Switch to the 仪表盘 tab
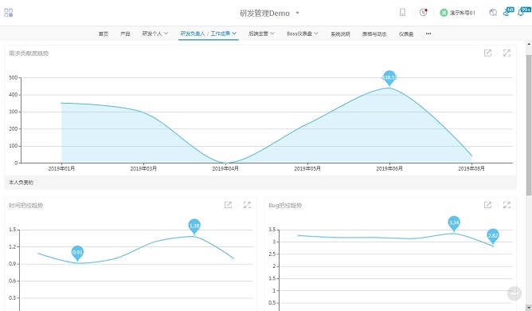The image size is (532, 311). pos(406,33)
